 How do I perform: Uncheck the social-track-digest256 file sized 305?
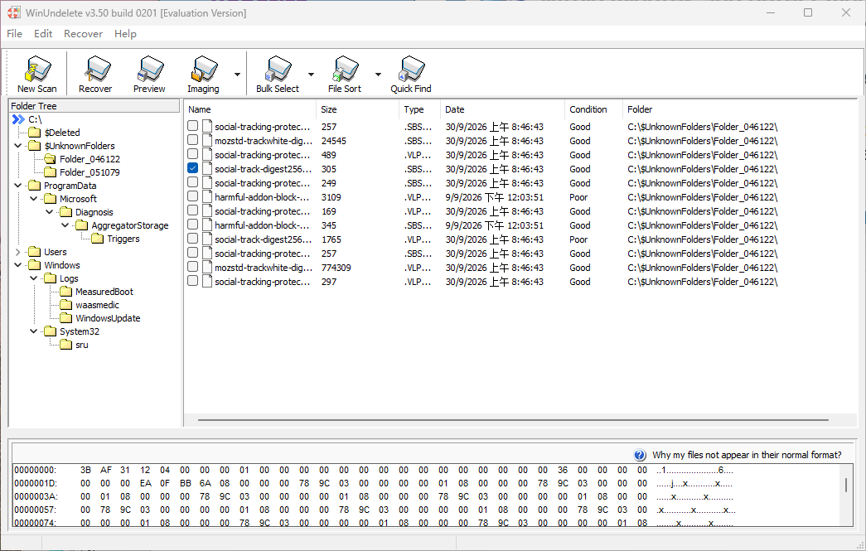193,168
